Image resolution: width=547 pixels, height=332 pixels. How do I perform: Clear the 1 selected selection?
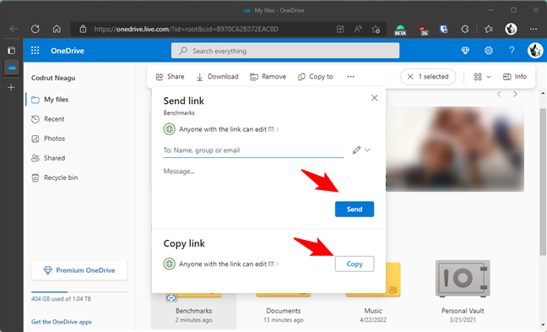pyautogui.click(x=410, y=77)
